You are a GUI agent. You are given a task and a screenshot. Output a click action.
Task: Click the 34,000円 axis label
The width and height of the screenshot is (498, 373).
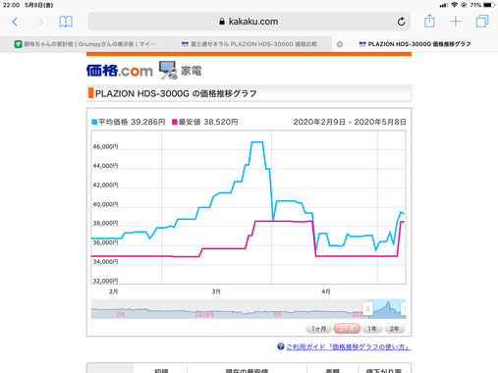(105, 262)
